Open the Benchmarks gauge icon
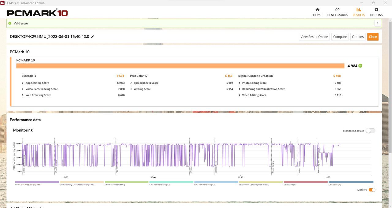 tap(337, 10)
